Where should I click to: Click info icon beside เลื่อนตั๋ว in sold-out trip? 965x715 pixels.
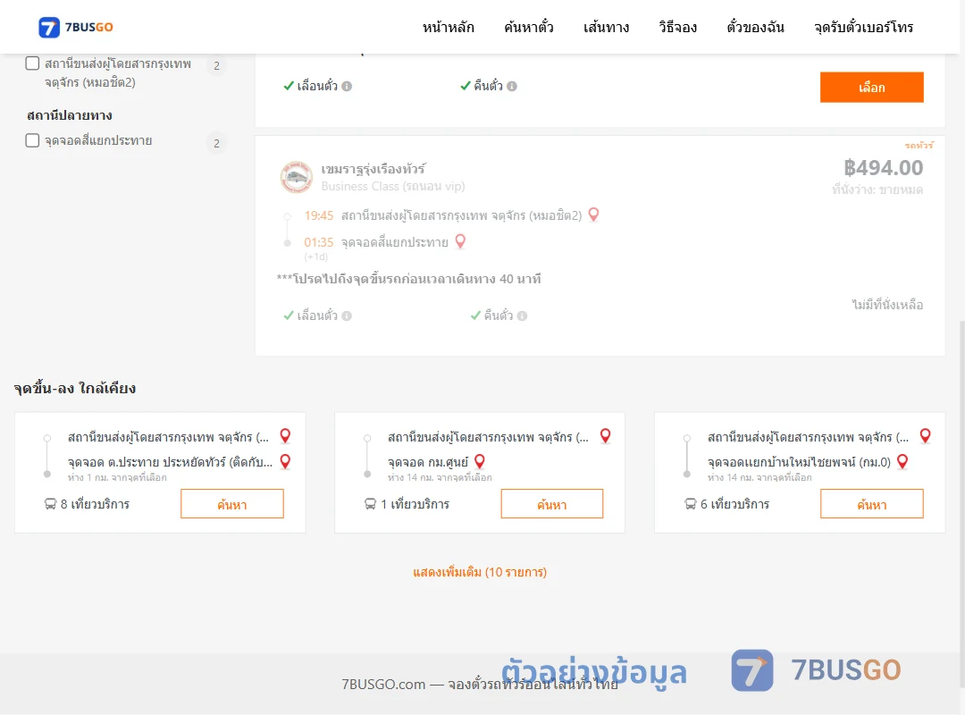pyautogui.click(x=347, y=315)
